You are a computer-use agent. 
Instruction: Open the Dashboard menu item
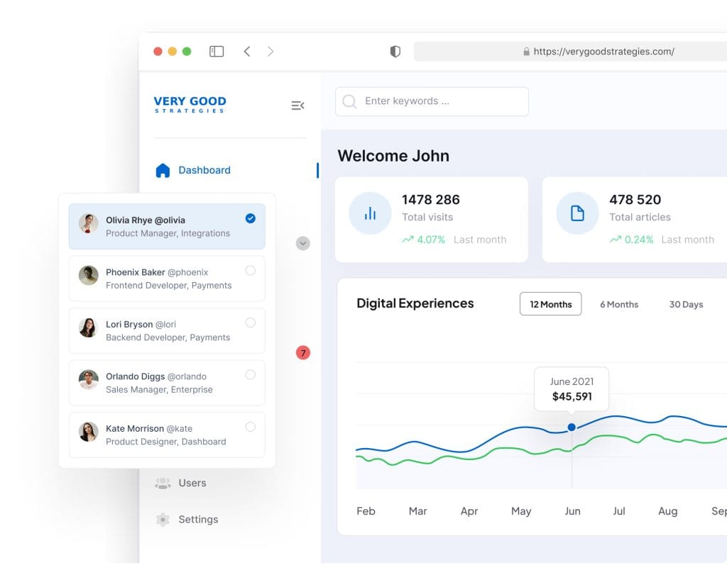(204, 170)
